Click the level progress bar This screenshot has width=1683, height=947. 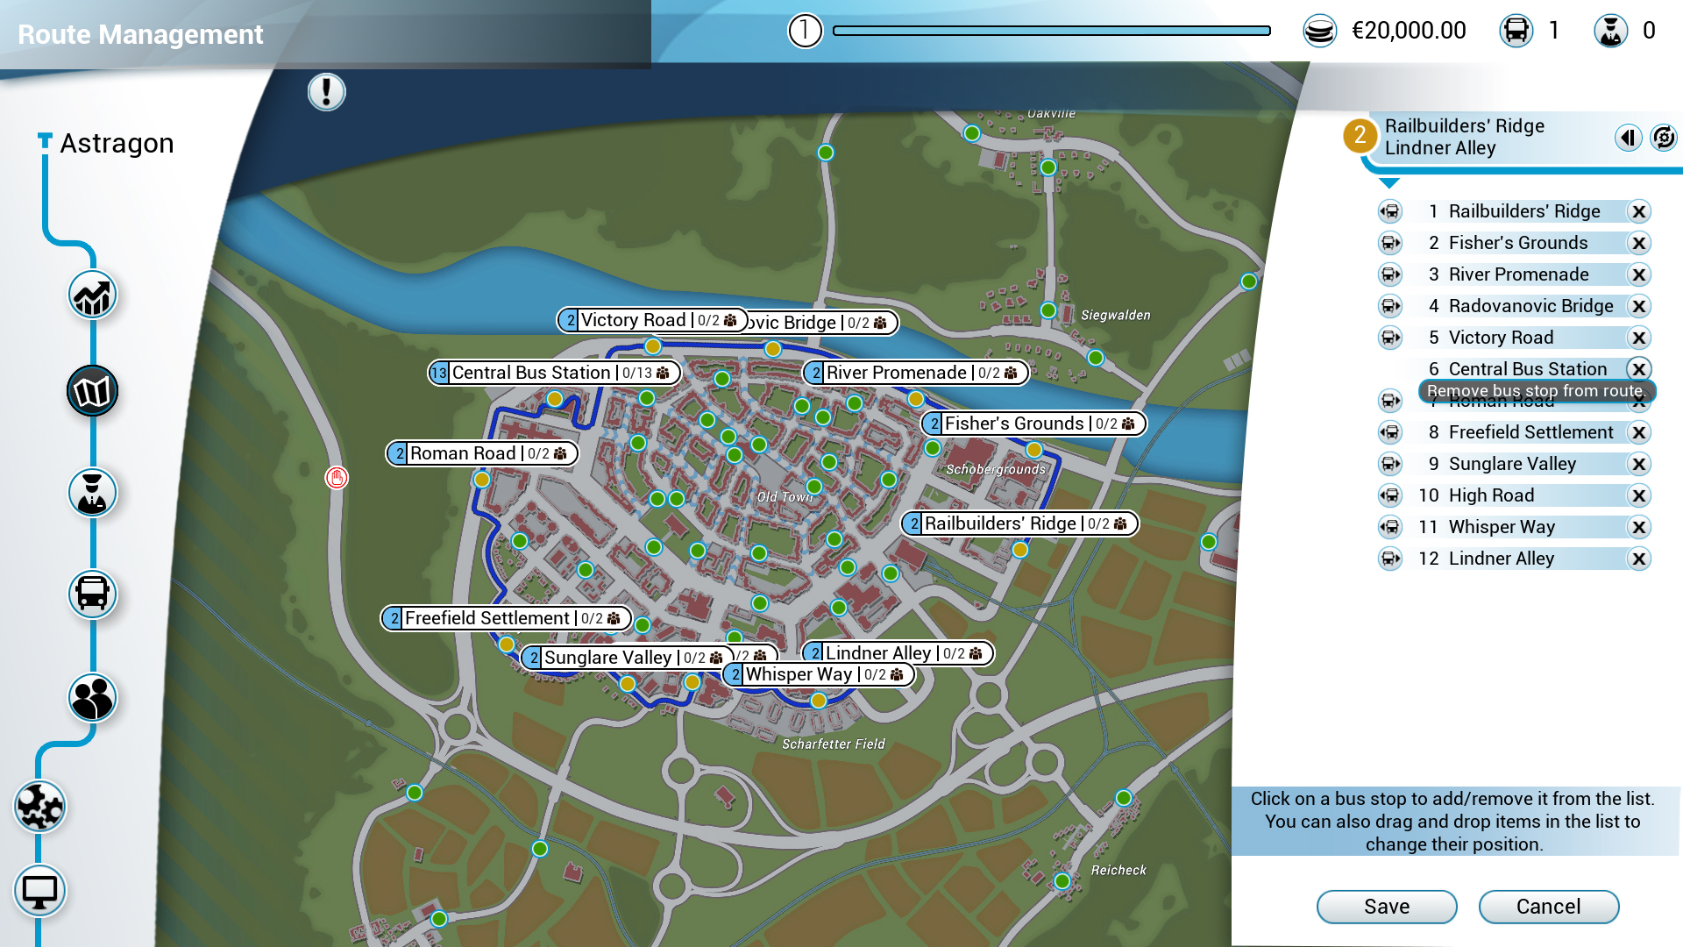click(x=1051, y=31)
